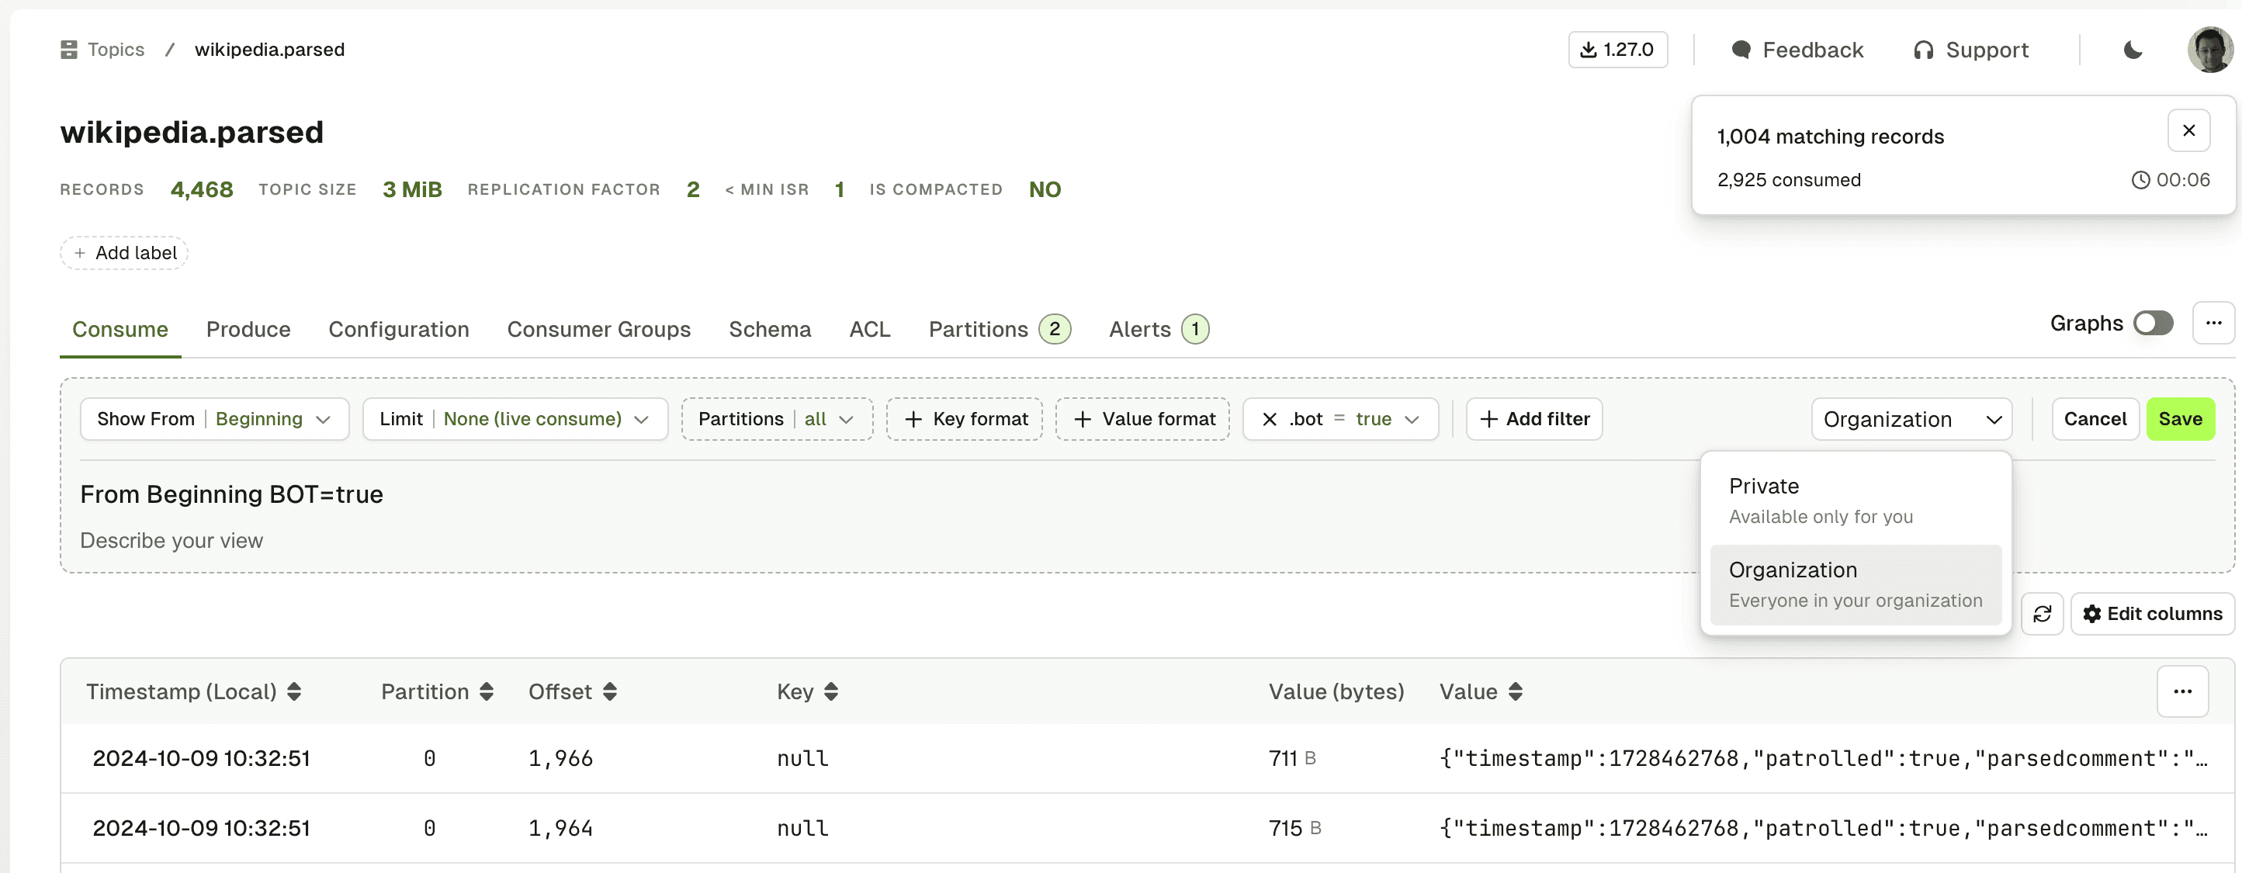Open the Edit columns settings
2242x873 pixels.
pos(2151,614)
